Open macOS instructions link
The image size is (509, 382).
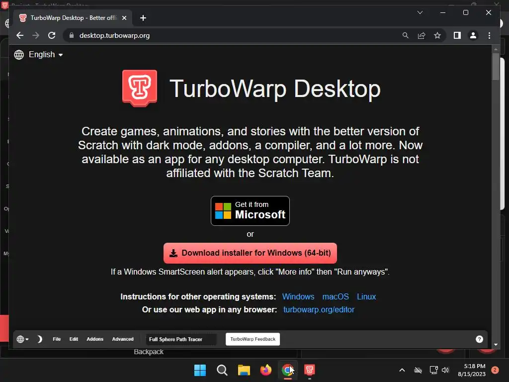(x=336, y=296)
